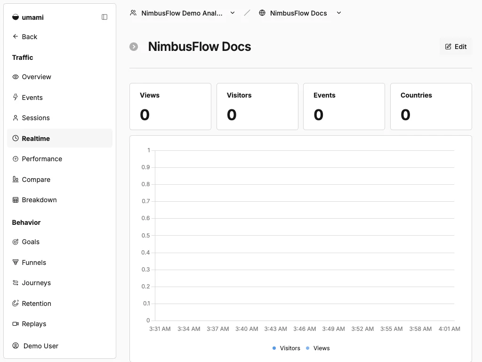Image resolution: width=482 pixels, height=362 pixels.
Task: Click the Demo User avatar icon
Action: click(x=16, y=346)
